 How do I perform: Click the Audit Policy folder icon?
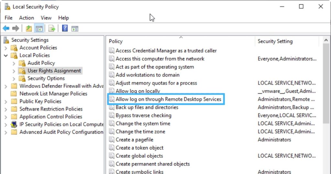point(22,63)
